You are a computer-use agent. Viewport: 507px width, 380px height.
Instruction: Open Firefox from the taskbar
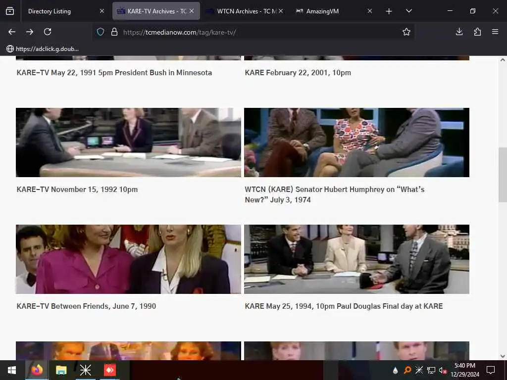click(37, 370)
